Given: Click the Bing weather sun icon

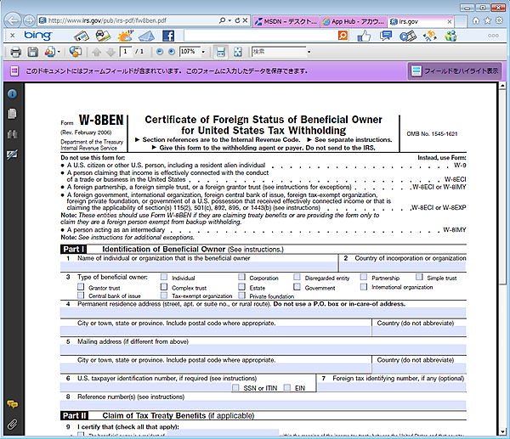Looking at the screenshot, I should point(125,36).
